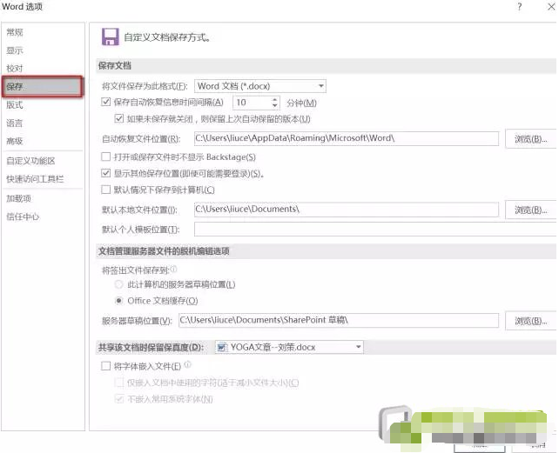This screenshot has height=453, width=559.
Task: Toggle 保存自动恢复信息时间间隔 checkbox
Action: (105, 103)
